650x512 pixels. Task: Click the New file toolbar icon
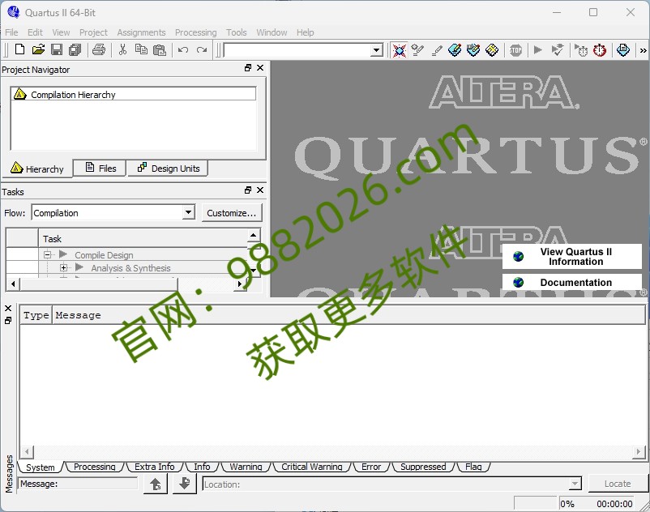coord(19,49)
